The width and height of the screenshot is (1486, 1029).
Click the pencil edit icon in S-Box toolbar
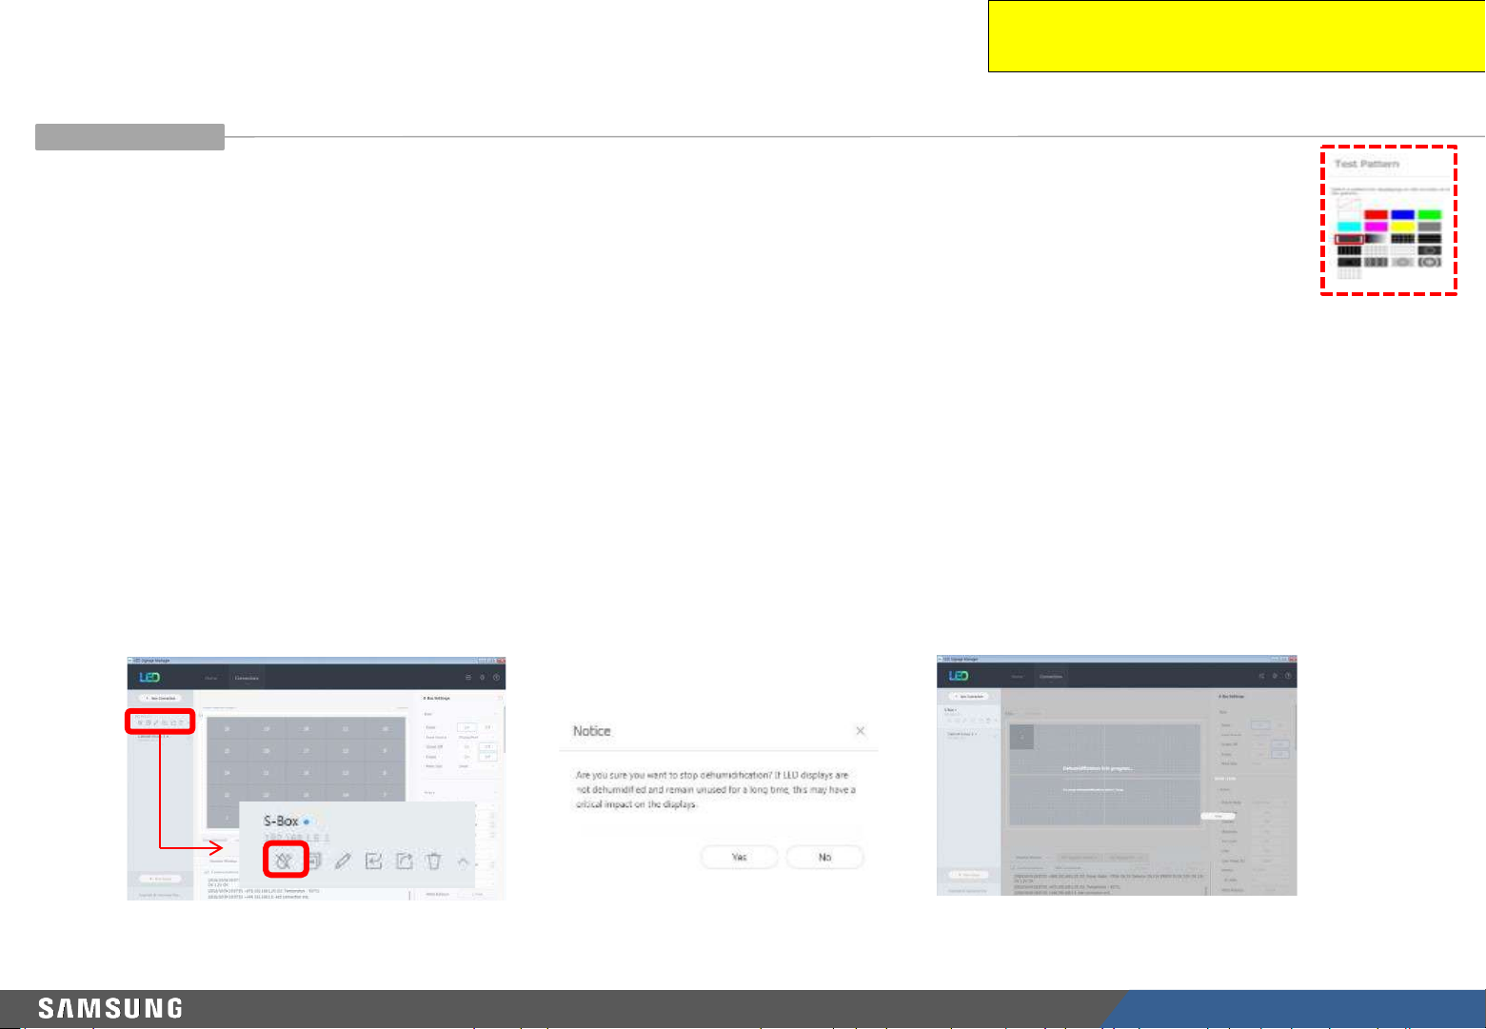click(x=344, y=861)
